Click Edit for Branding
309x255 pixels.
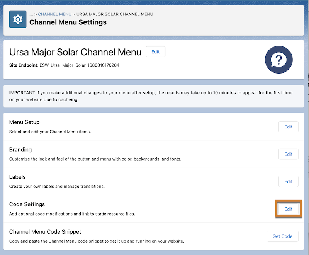[288, 154]
